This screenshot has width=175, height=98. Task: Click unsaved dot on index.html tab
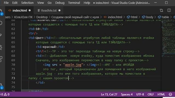click(30, 10)
